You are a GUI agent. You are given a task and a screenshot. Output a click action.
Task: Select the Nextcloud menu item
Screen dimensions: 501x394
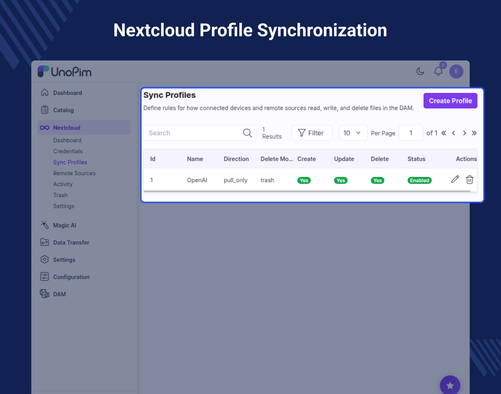[84, 128]
